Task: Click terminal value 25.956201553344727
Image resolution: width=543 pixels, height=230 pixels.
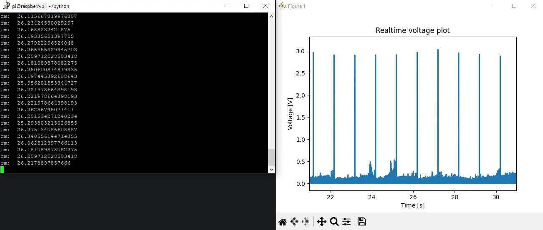Action: [x=47, y=83]
